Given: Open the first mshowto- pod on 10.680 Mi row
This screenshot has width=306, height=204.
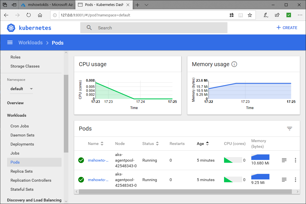Looking at the screenshot, I should pos(98,160).
